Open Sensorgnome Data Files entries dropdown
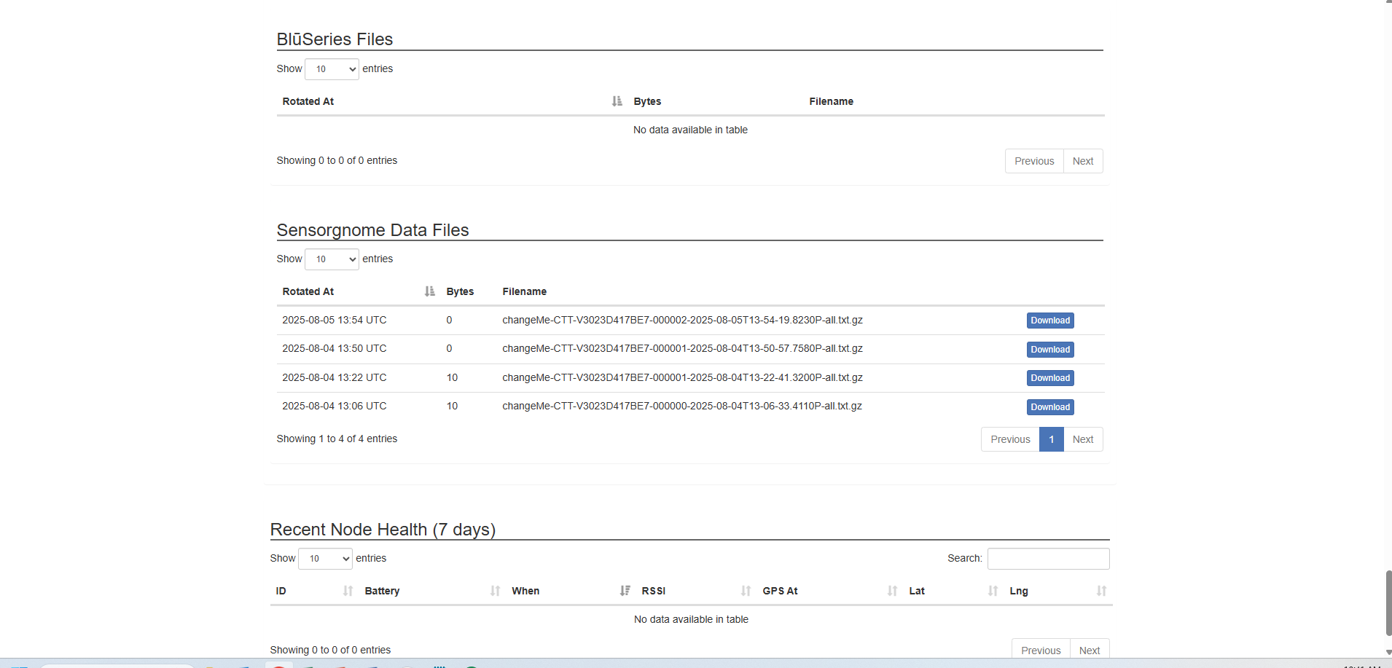This screenshot has height=668, width=1392. coord(332,259)
